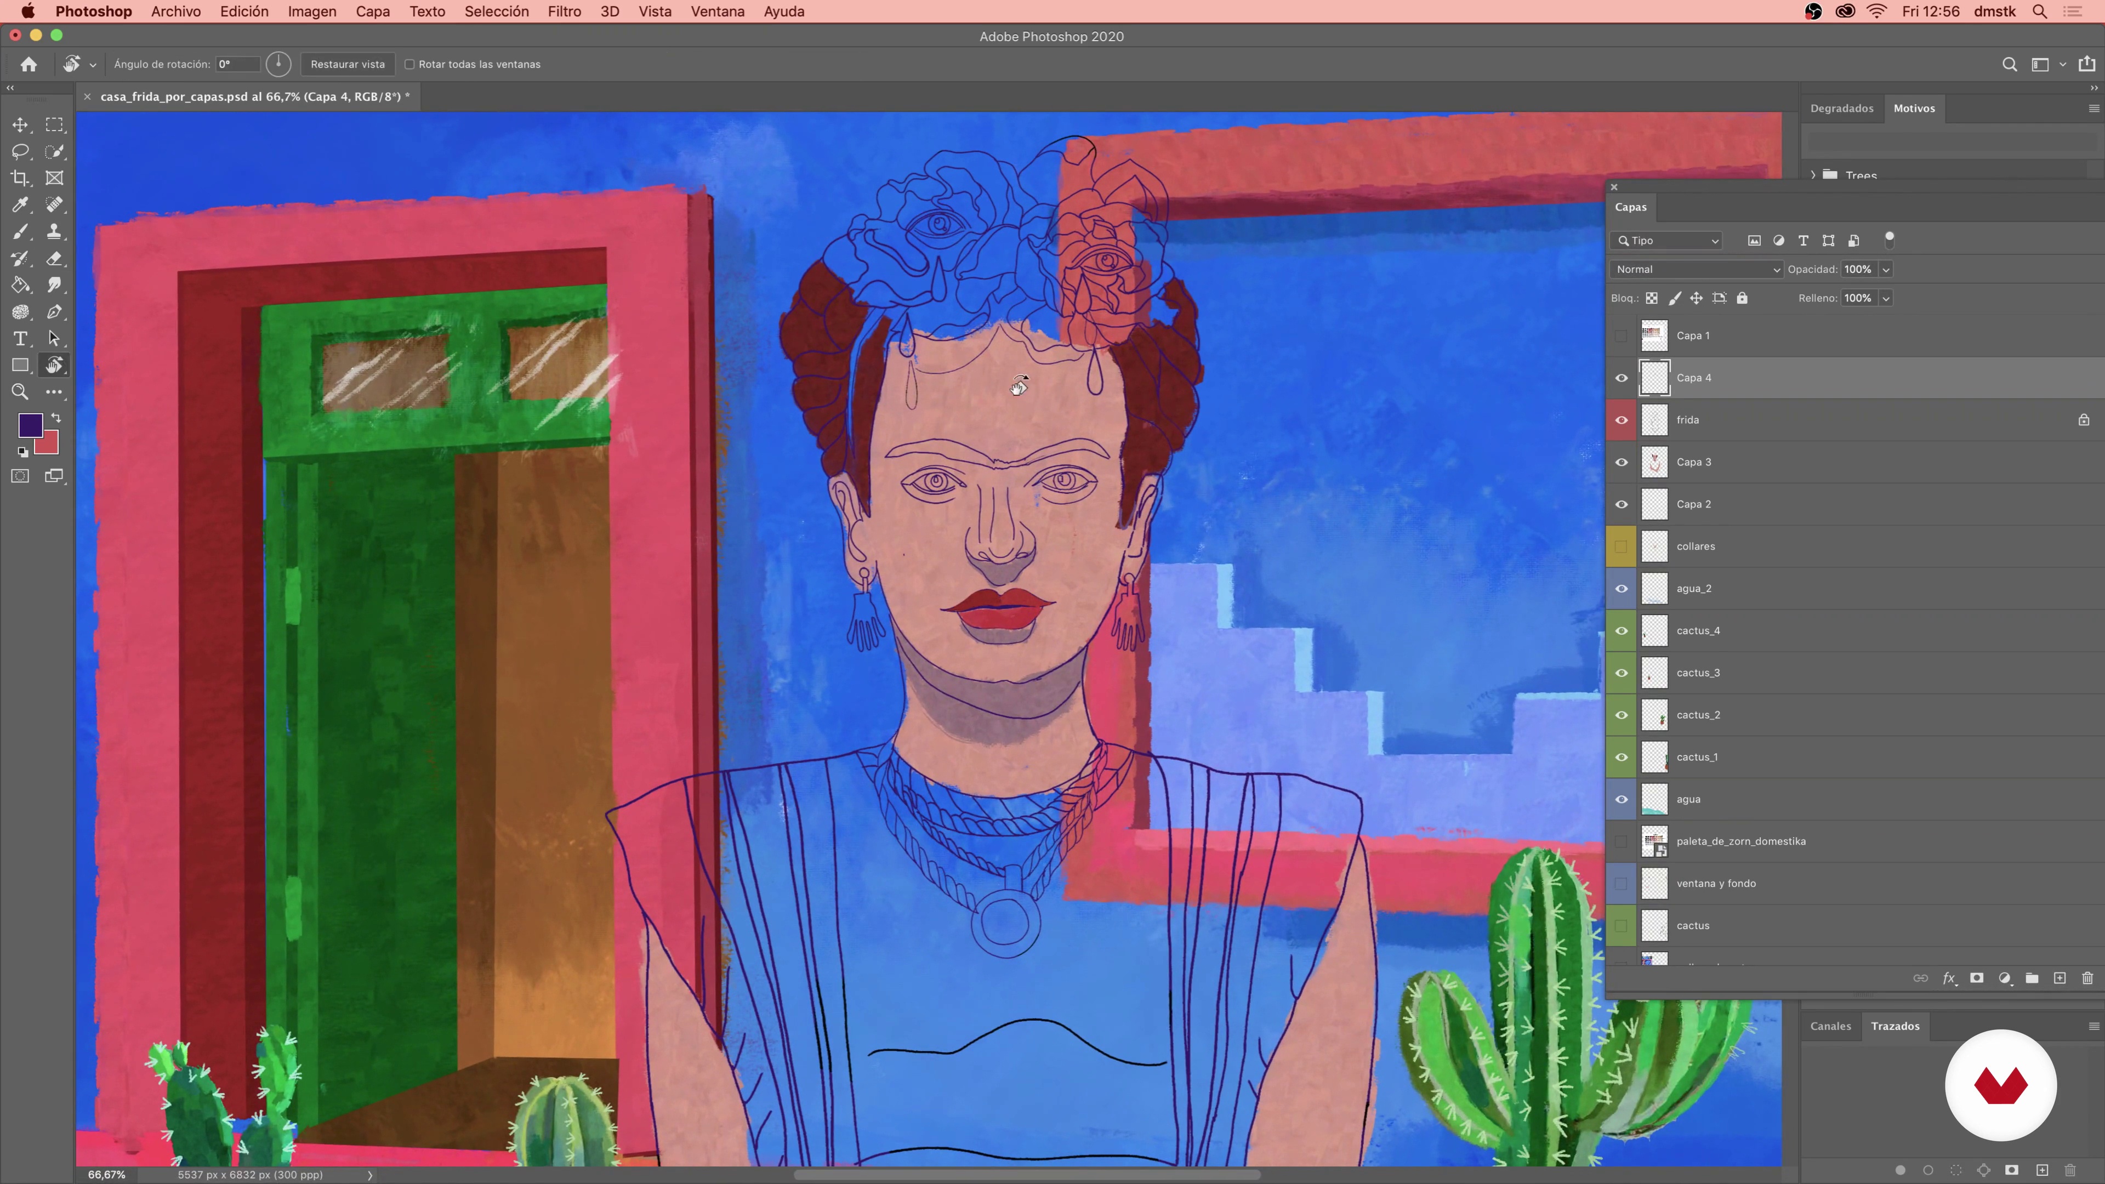The width and height of the screenshot is (2105, 1184).
Task: Open the Relleno slider dropdown arrow
Action: (1886, 298)
